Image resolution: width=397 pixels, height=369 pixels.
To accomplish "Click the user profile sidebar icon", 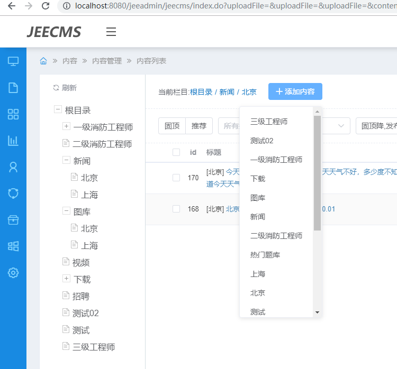I will (13, 167).
